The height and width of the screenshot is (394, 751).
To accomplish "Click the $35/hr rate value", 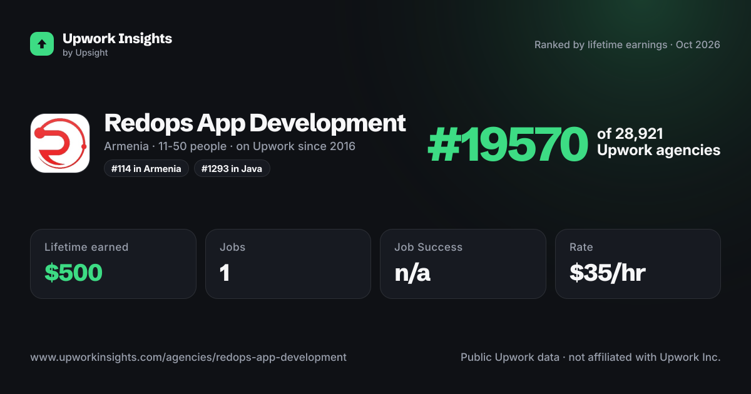I will (607, 273).
